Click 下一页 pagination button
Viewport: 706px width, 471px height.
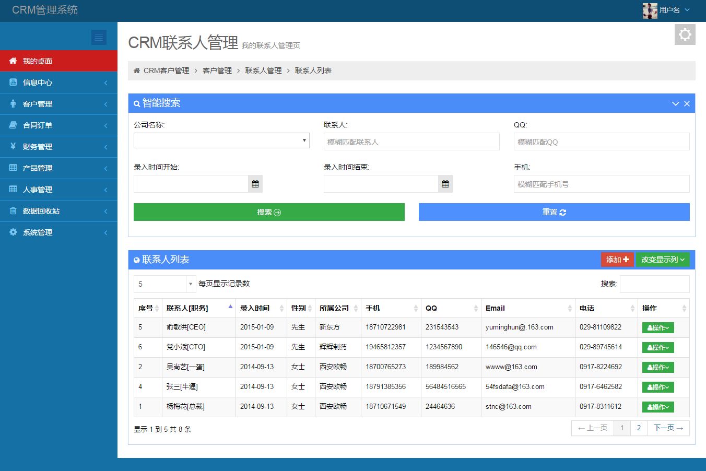pos(668,428)
